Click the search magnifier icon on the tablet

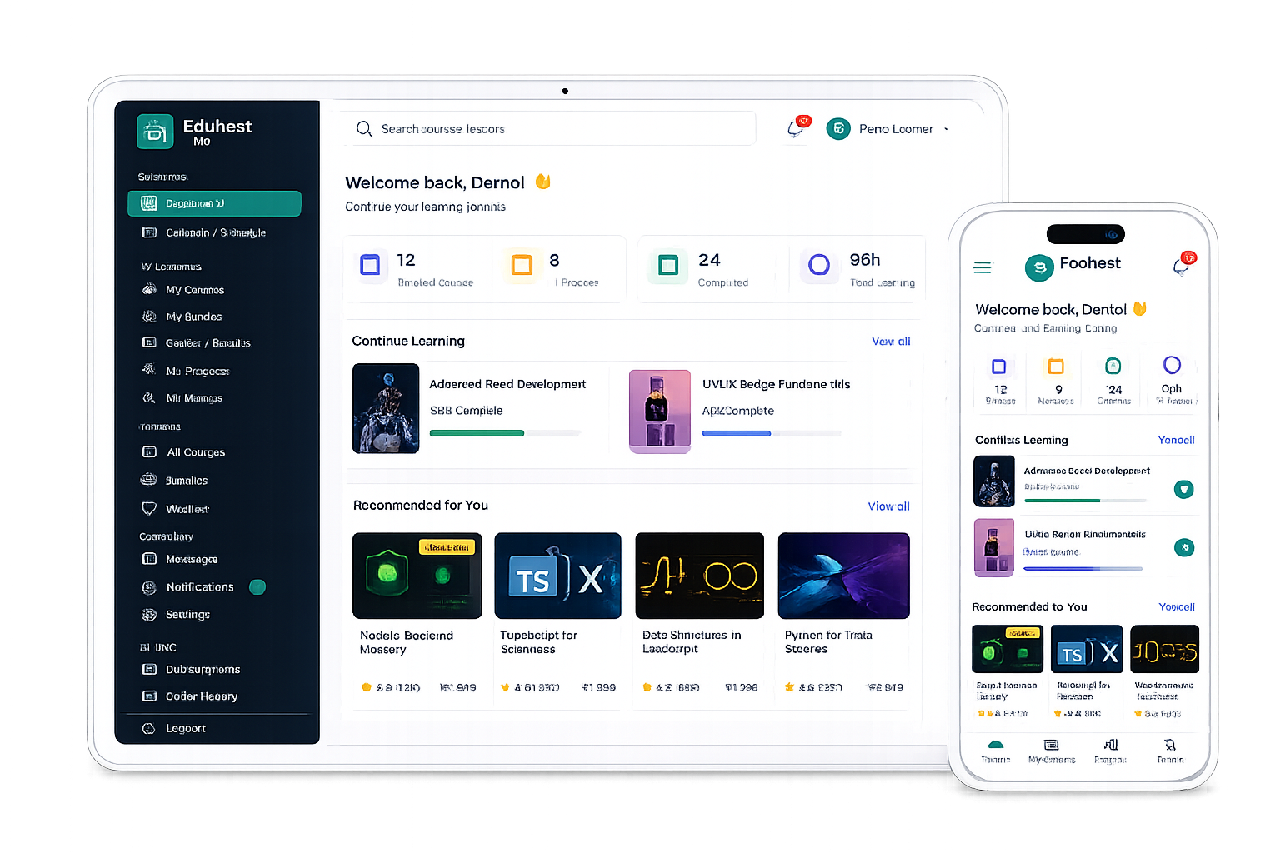pyautogui.click(x=364, y=129)
